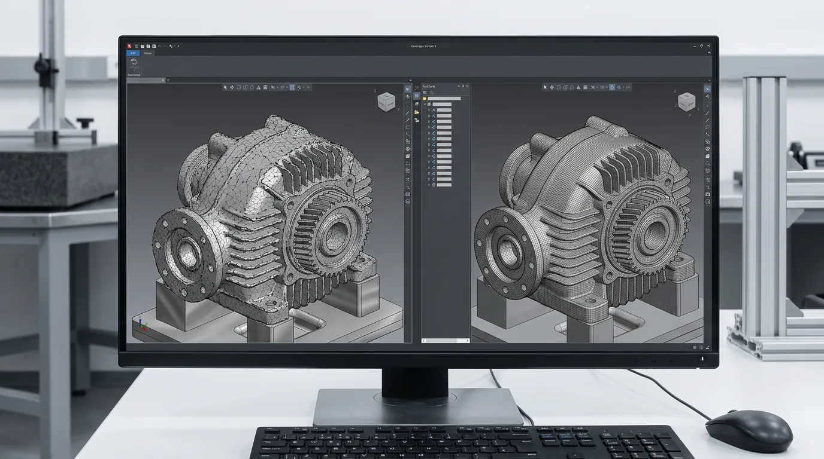
Task: Click the highlighted top icon of right-edge vertical toolbar
Action: coord(708,89)
